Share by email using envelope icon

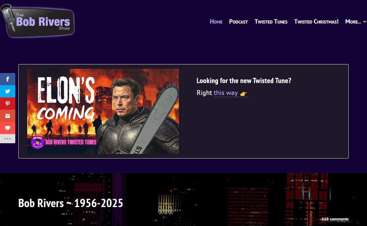click(8, 116)
